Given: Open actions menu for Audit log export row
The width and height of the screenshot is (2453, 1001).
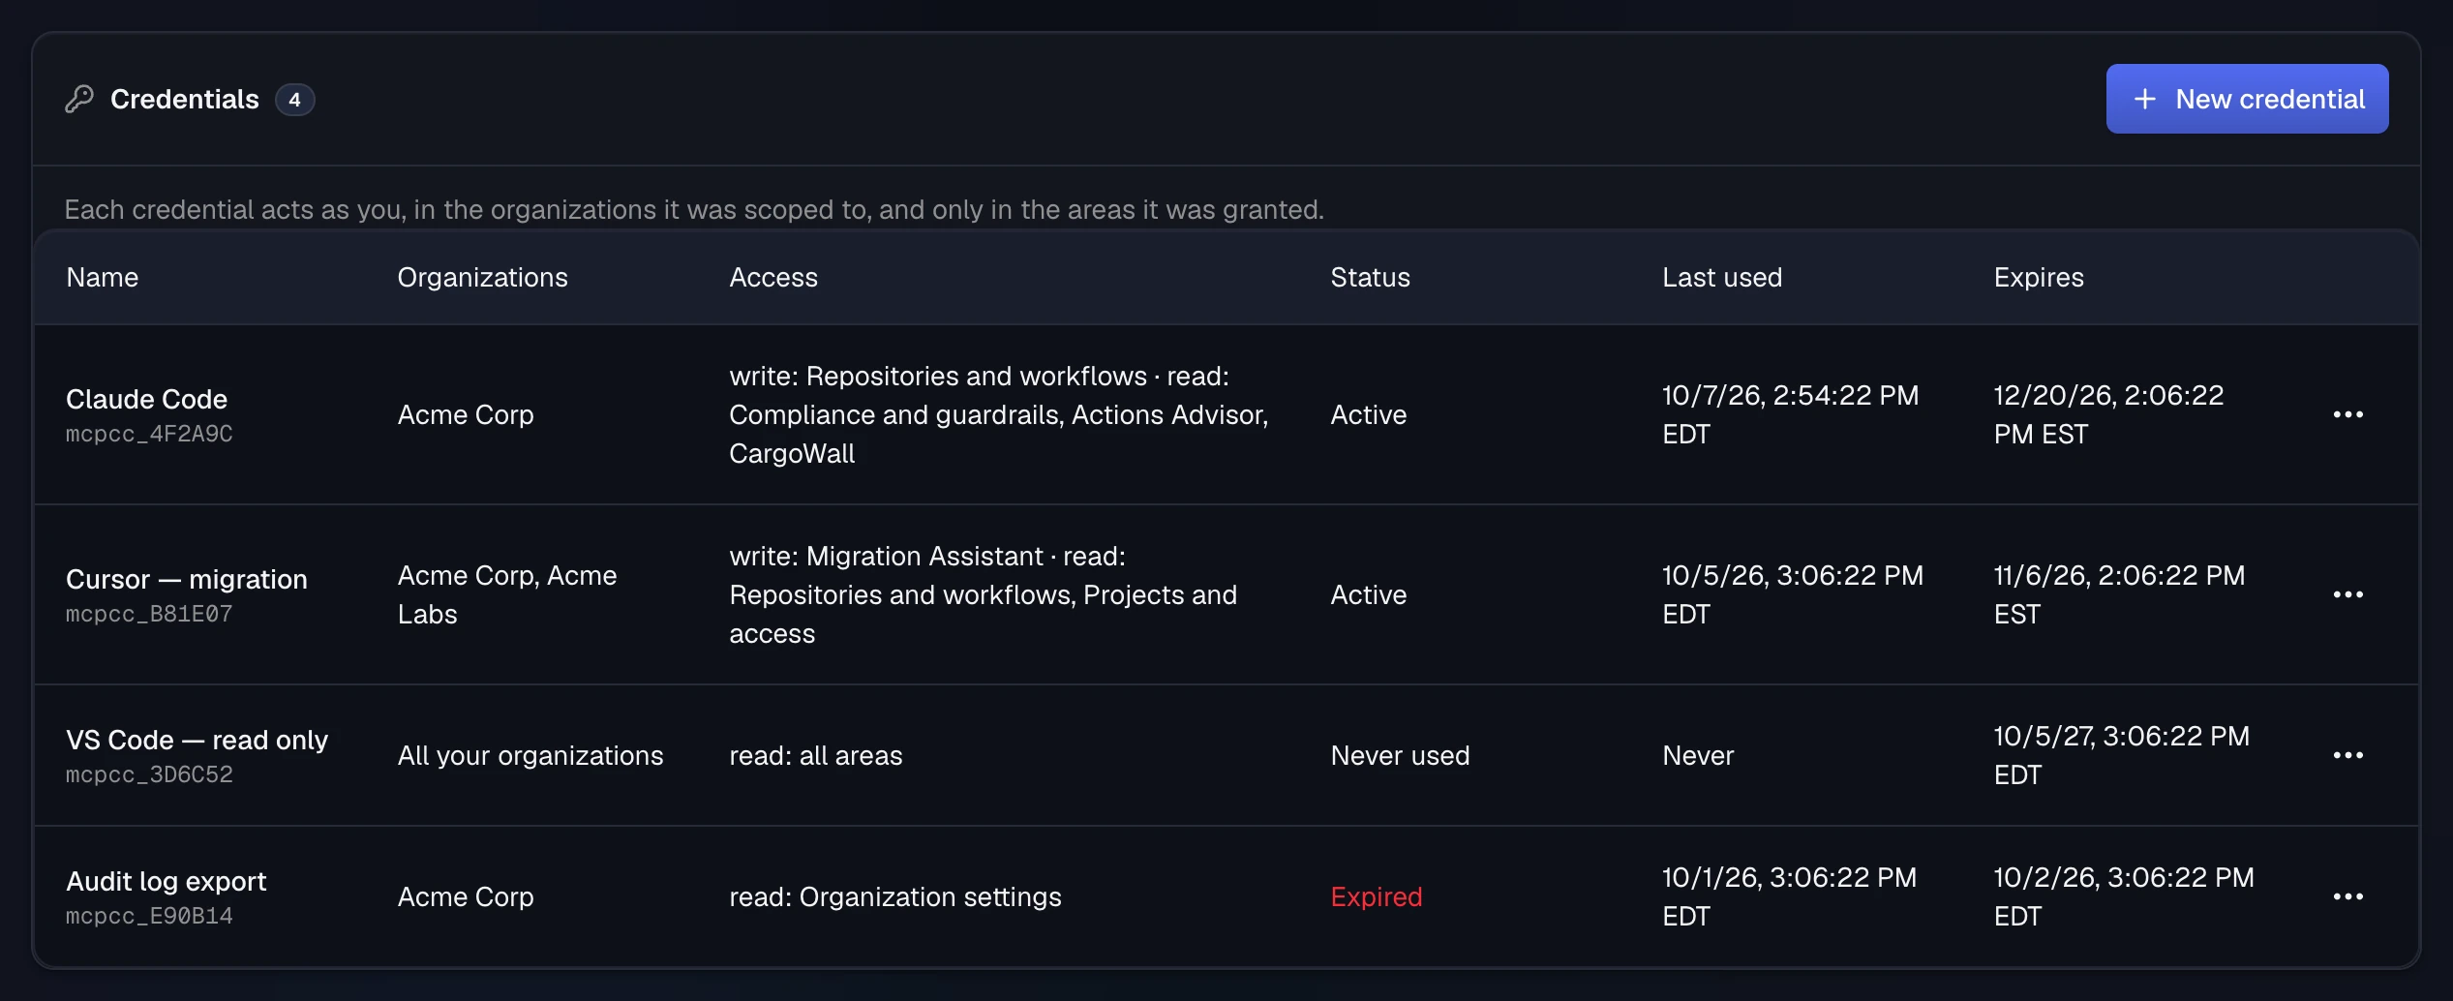Looking at the screenshot, I should point(2347,896).
